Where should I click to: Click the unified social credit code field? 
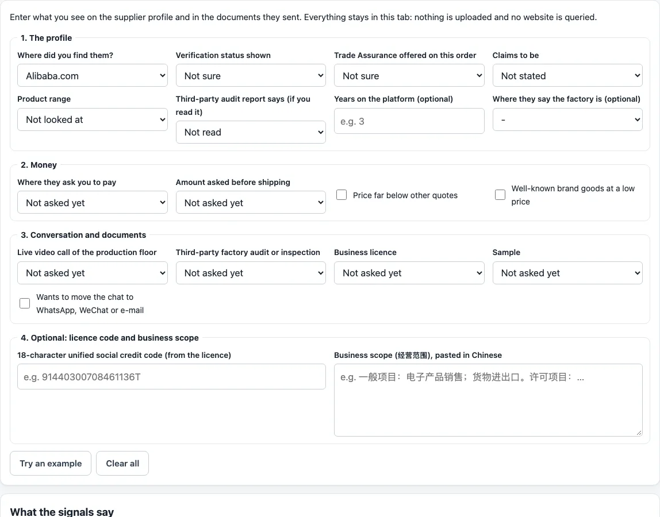coord(171,376)
